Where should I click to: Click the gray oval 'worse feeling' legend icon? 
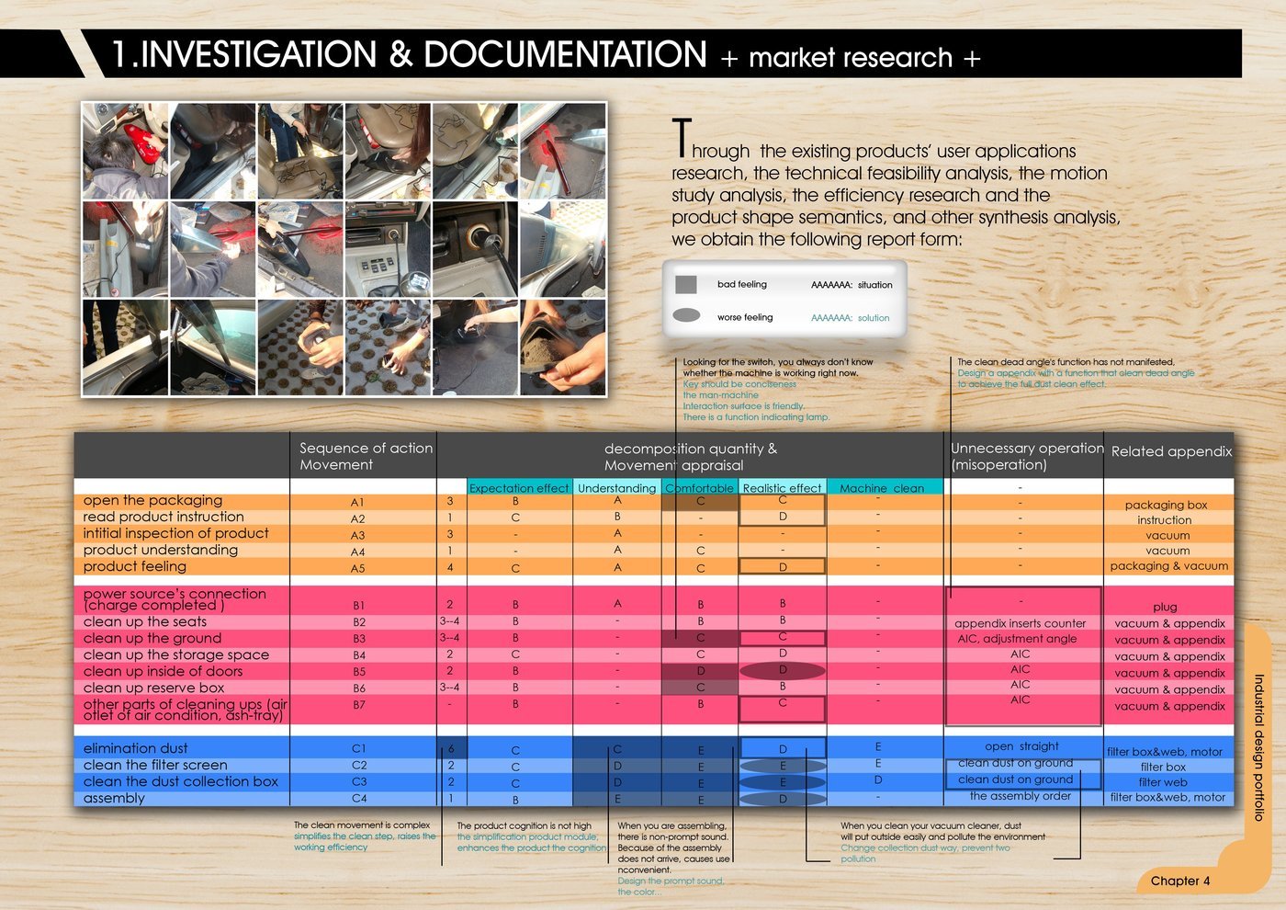pyautogui.click(x=686, y=315)
